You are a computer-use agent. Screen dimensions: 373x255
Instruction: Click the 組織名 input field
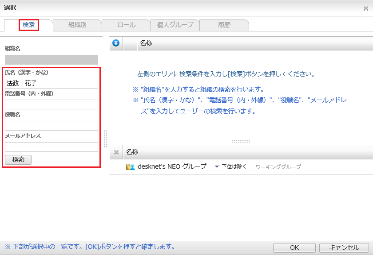click(x=52, y=60)
